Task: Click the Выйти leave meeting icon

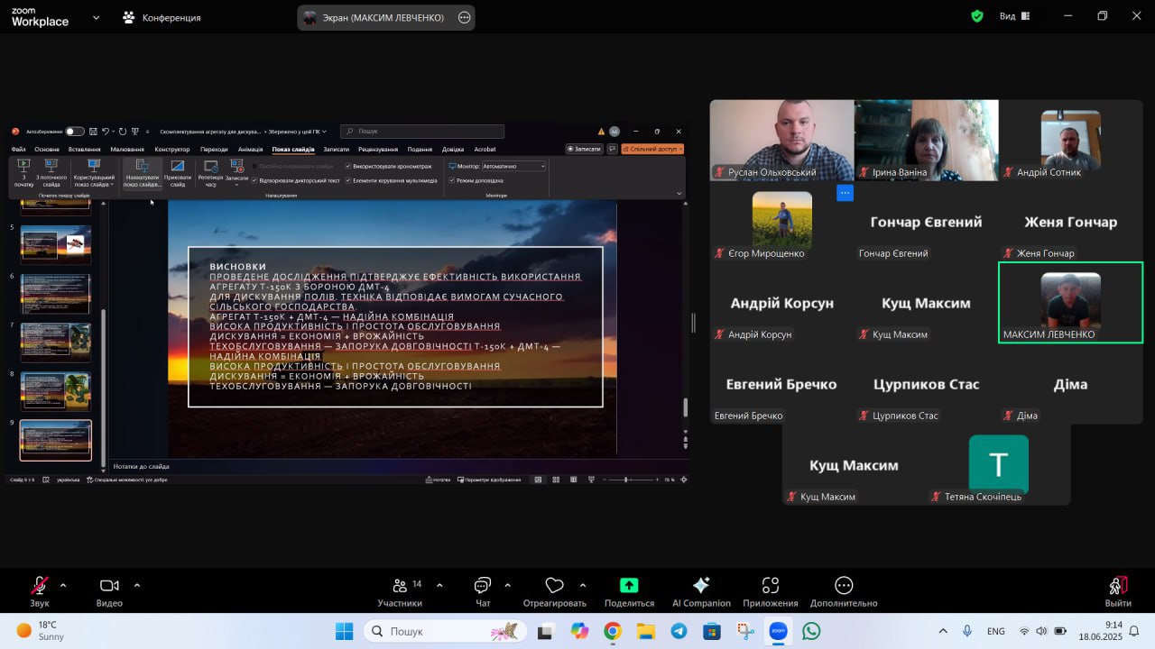Action: (x=1118, y=586)
